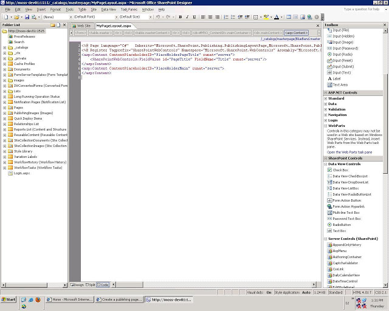Open the style dropdown showing (None)
The width and height of the screenshot is (389, 311).
(71, 17)
